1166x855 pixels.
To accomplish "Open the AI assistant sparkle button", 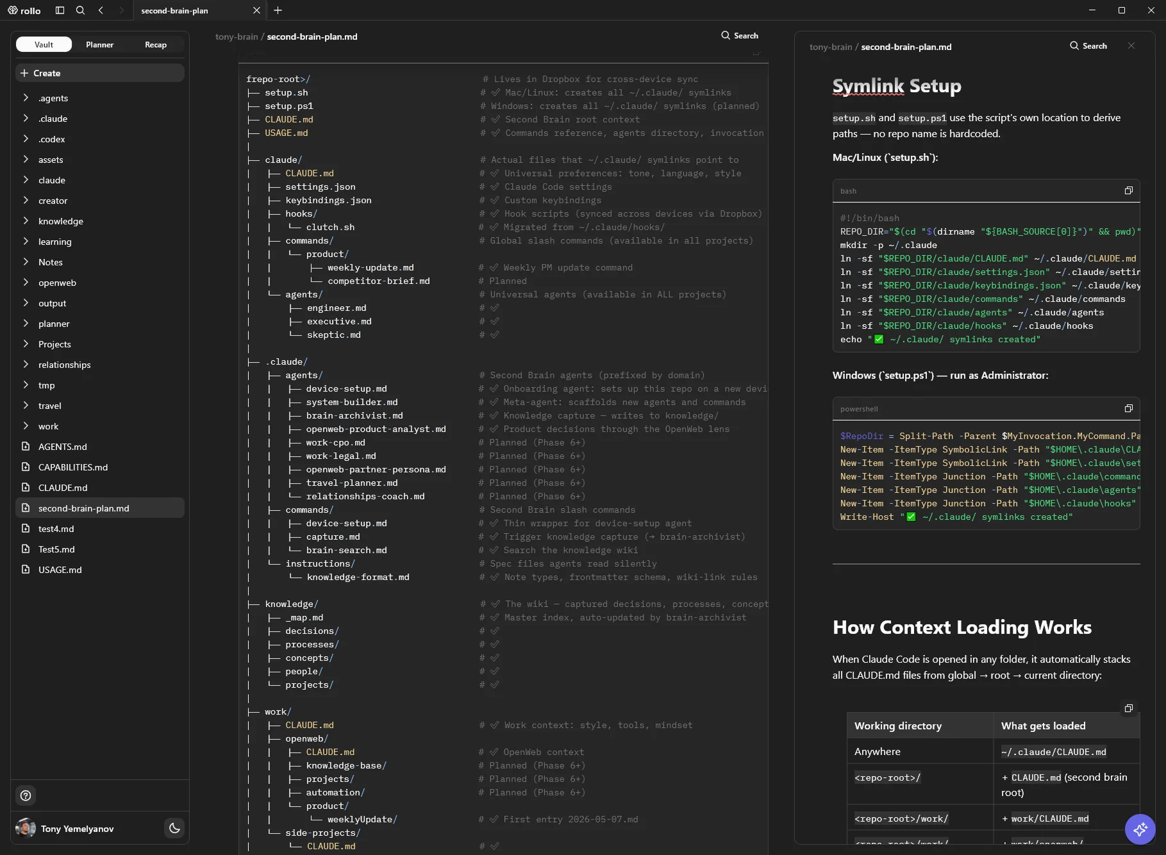I will click(x=1140, y=829).
